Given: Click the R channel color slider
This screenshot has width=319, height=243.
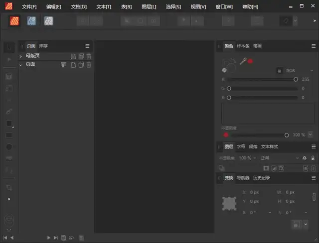Looking at the screenshot, I should point(262,79).
